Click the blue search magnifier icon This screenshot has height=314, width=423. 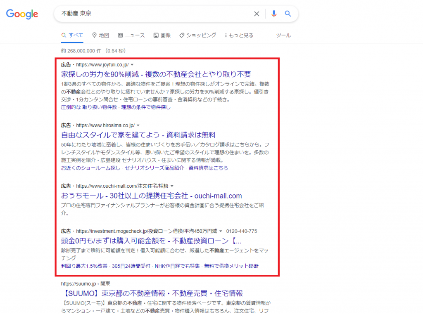click(x=288, y=14)
